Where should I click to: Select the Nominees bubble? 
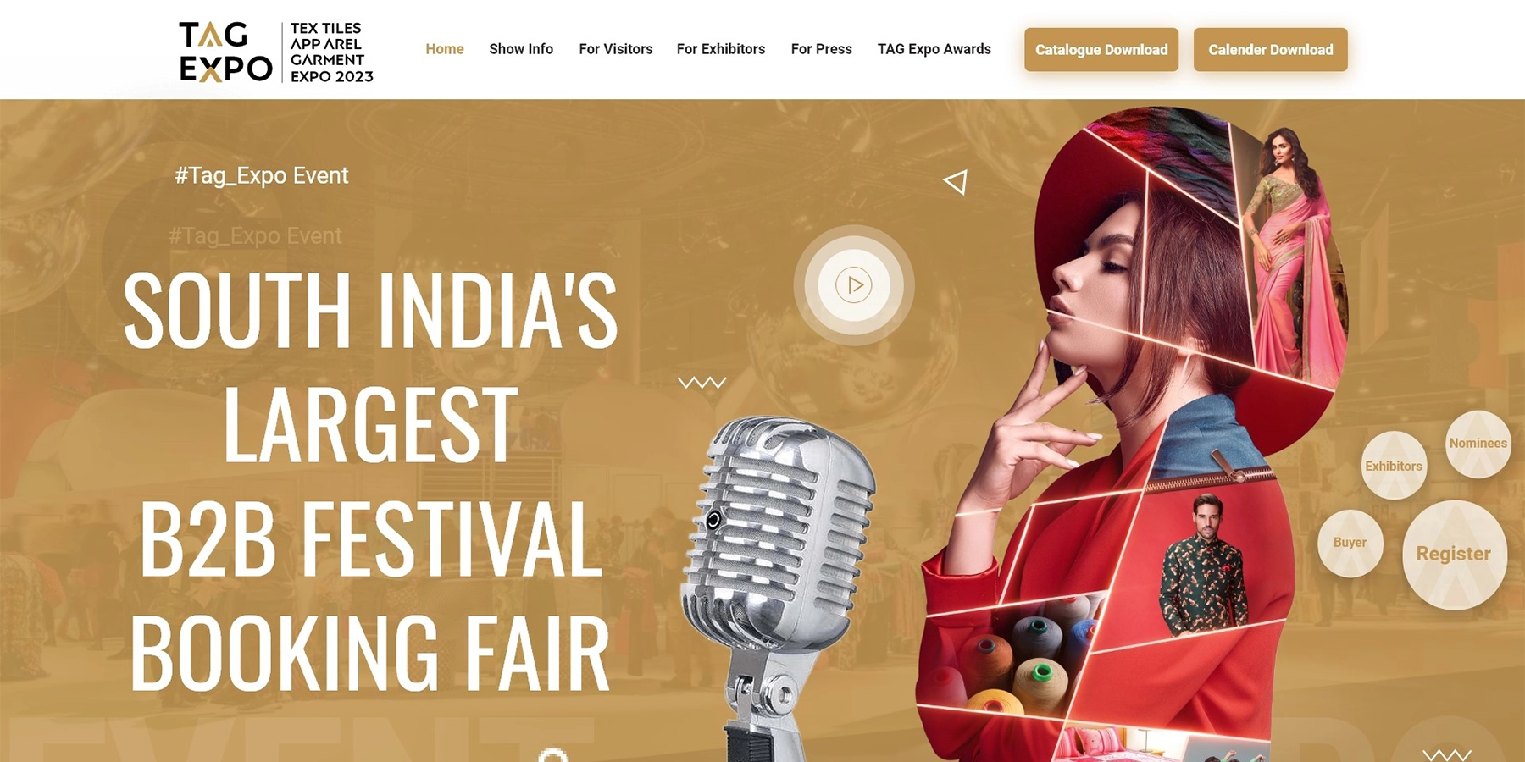point(1478,444)
